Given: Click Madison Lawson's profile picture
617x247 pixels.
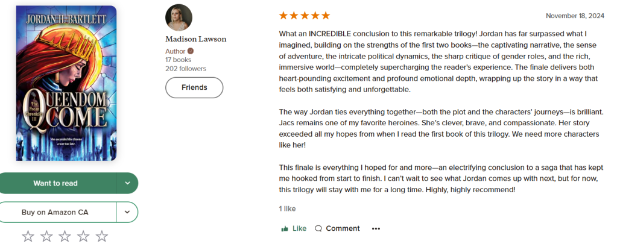Looking at the screenshot, I should pos(179,17).
